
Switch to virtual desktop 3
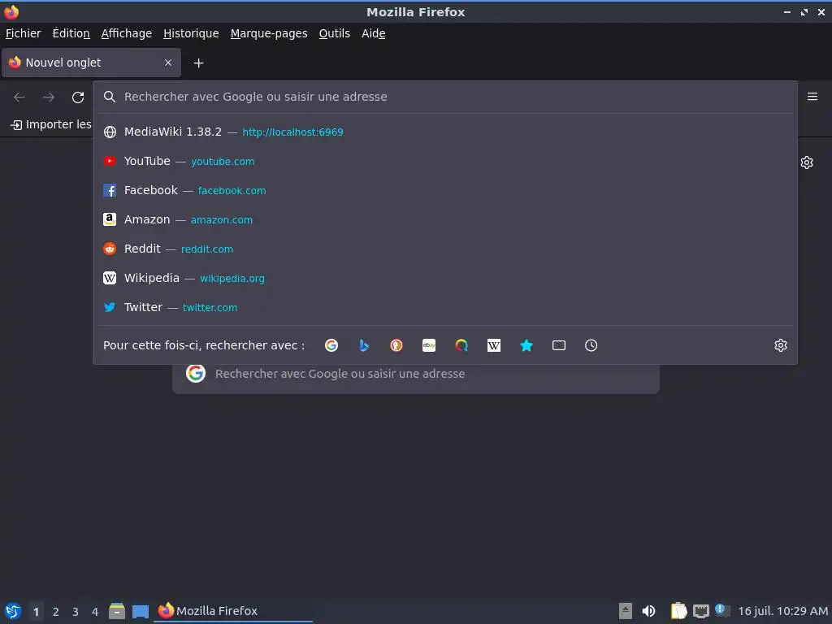pos(76,612)
